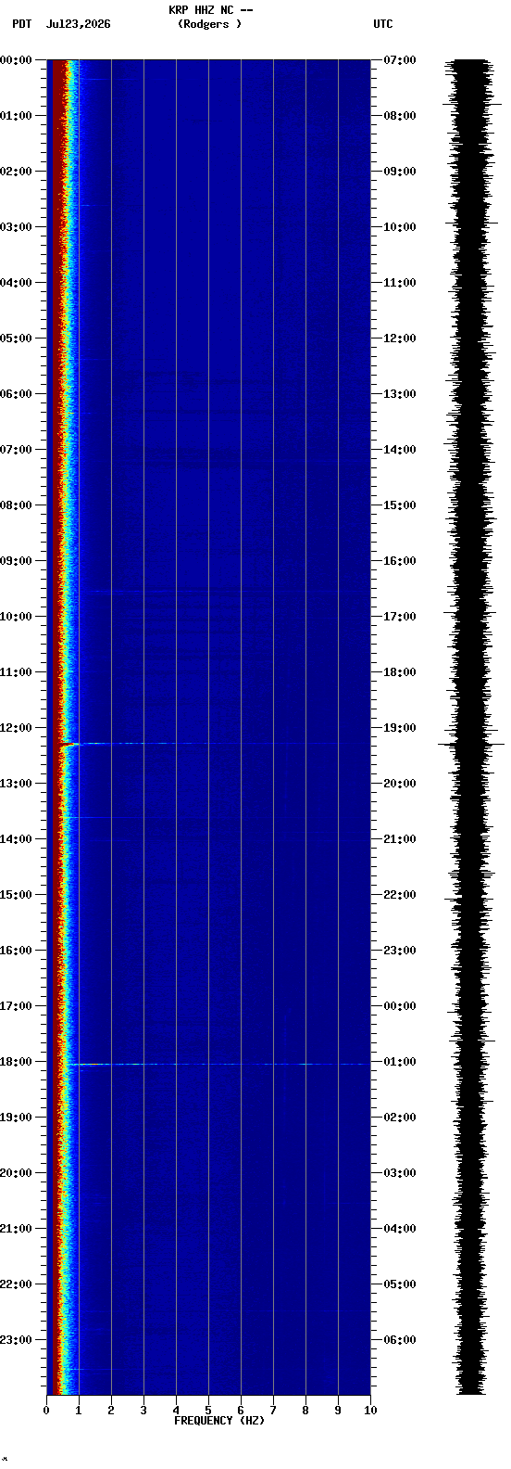This screenshot has height=1469, width=511.
Task: Click the 'FREQUENCY (HZ)' axis label
Action: (x=219, y=1421)
